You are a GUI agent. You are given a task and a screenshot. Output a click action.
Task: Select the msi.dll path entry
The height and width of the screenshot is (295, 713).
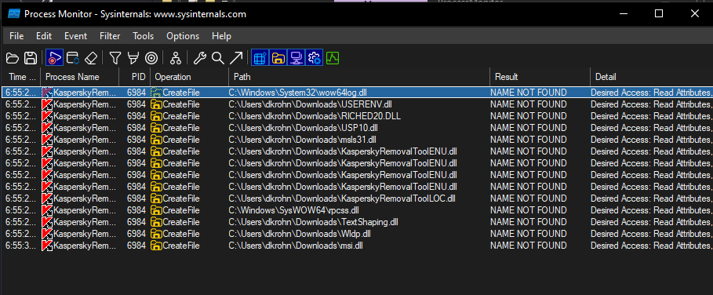[296, 246]
